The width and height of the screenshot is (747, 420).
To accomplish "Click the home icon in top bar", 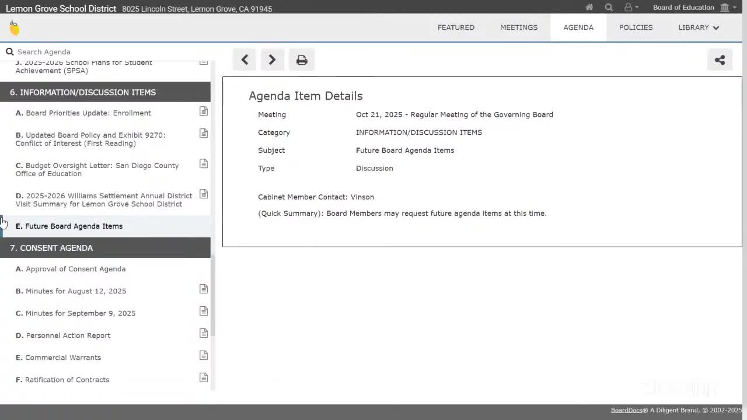I will (589, 8).
